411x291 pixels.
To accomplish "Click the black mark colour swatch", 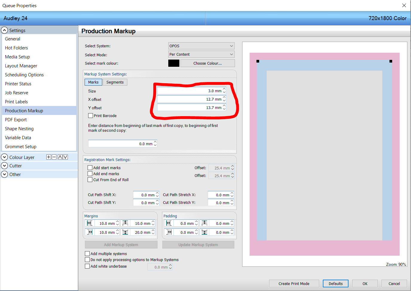I will [174, 63].
